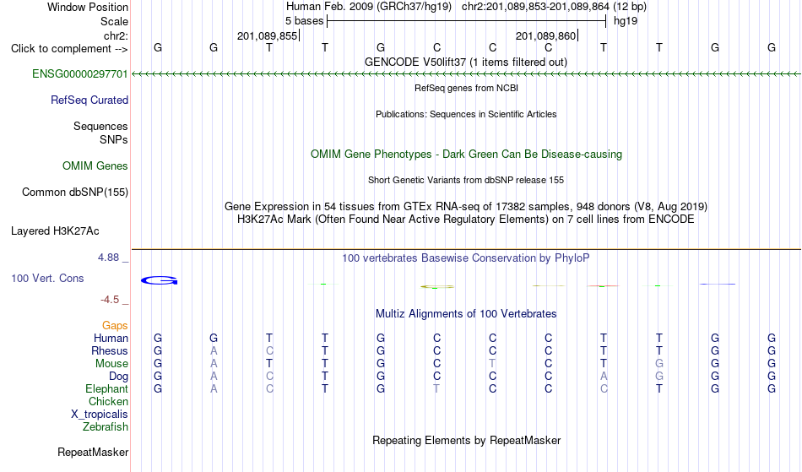Select the Human species row label
This screenshot has width=802, height=472.
pos(111,338)
